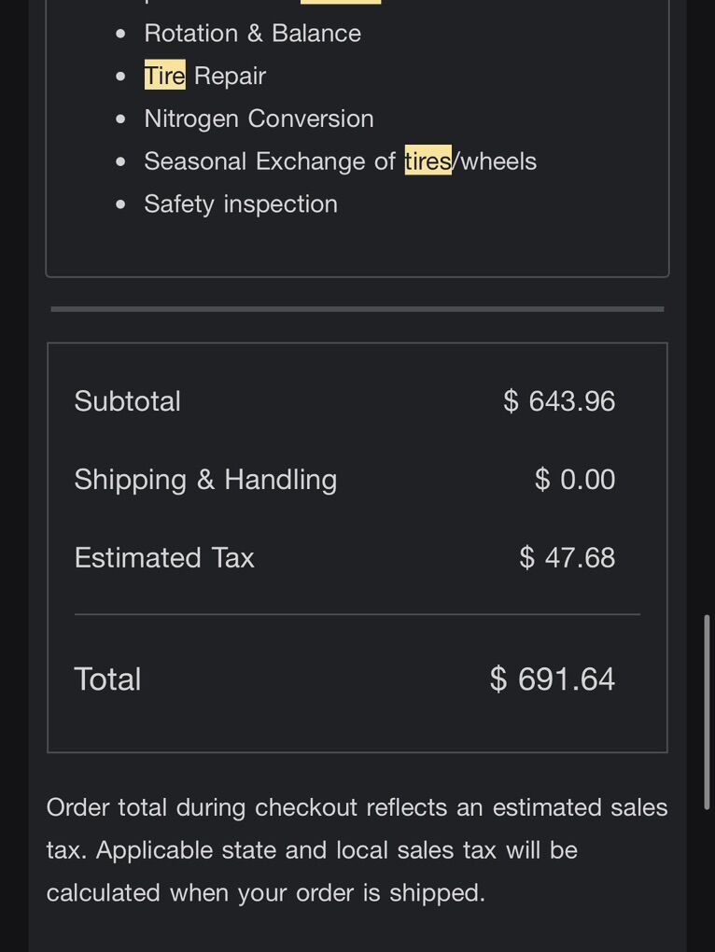Select the $ 643.96 subtotal amount
Viewport: 715px width, 952px height.
pyautogui.click(x=559, y=401)
